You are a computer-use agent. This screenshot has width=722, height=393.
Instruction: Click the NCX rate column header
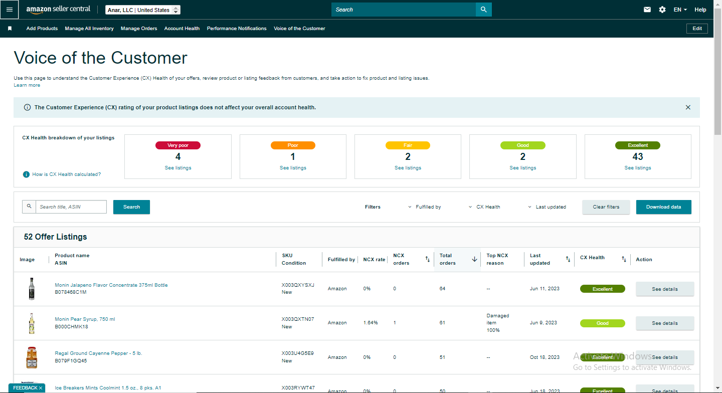pos(374,260)
